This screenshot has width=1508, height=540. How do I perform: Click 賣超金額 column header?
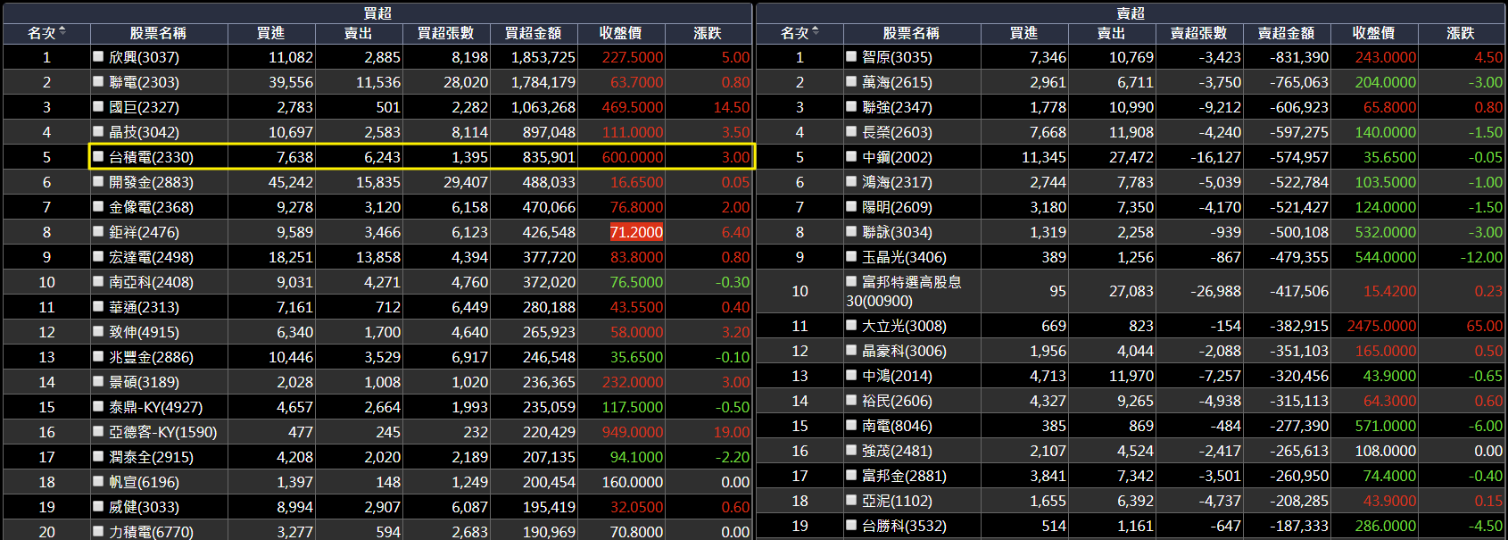tap(1287, 33)
